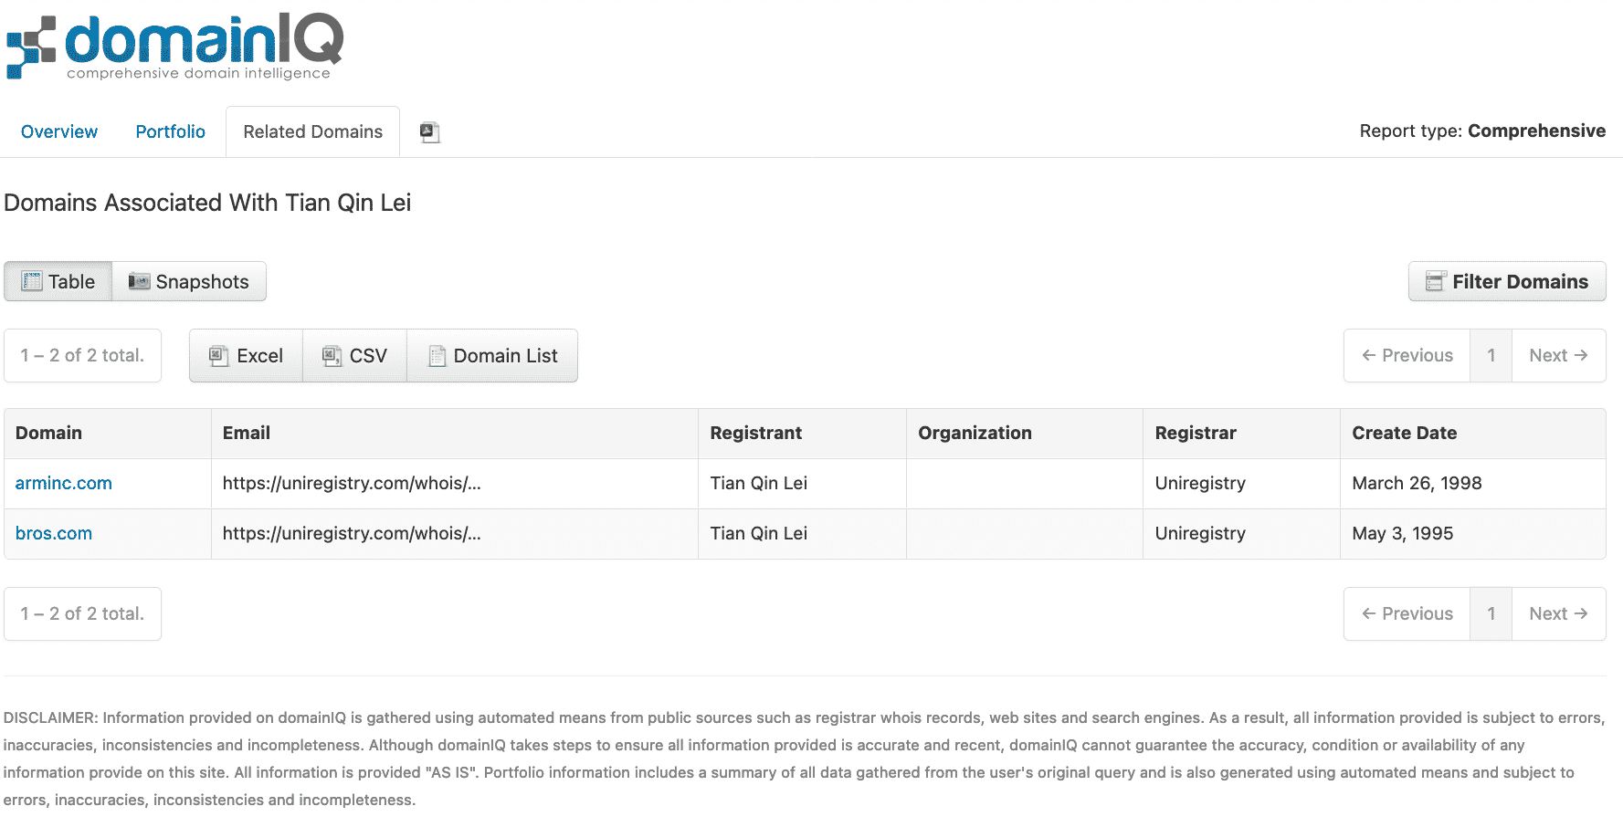
Task: Select the March 26, 1998 date cell
Action: coord(1473,483)
